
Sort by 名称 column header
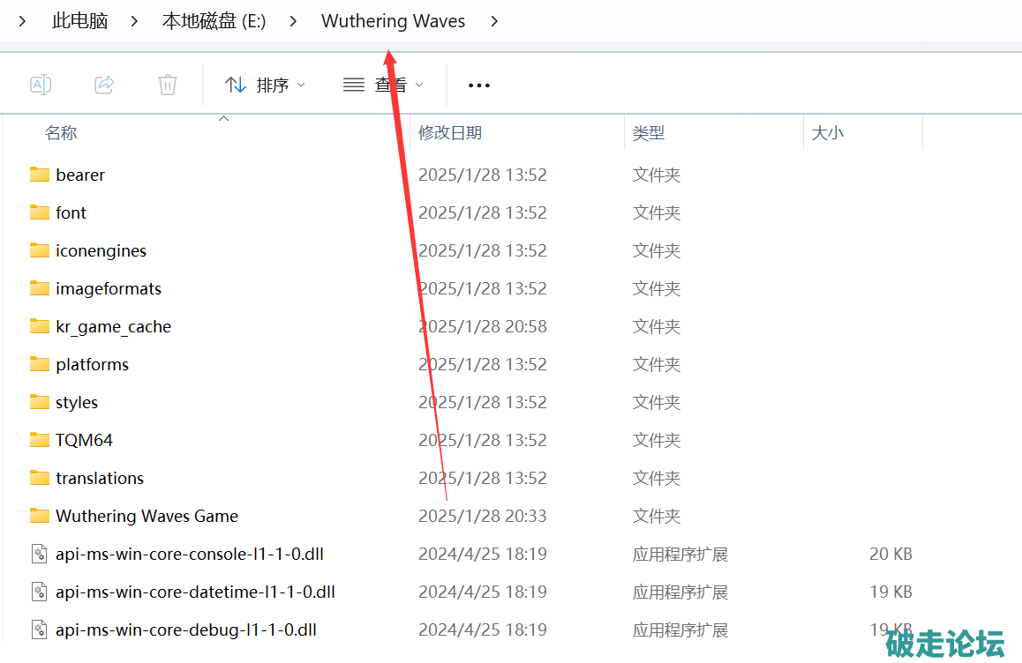[62, 133]
